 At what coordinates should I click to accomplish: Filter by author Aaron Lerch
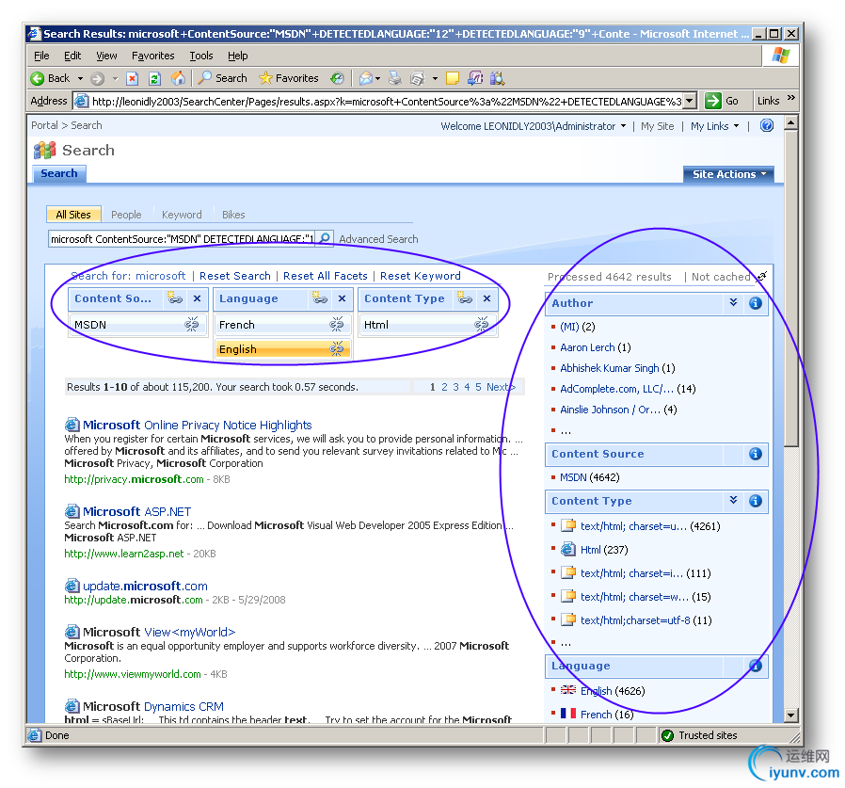(x=587, y=347)
